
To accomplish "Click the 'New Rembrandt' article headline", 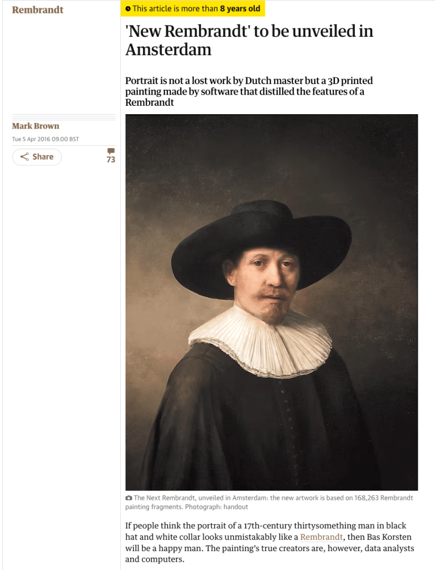I will 249,40.
